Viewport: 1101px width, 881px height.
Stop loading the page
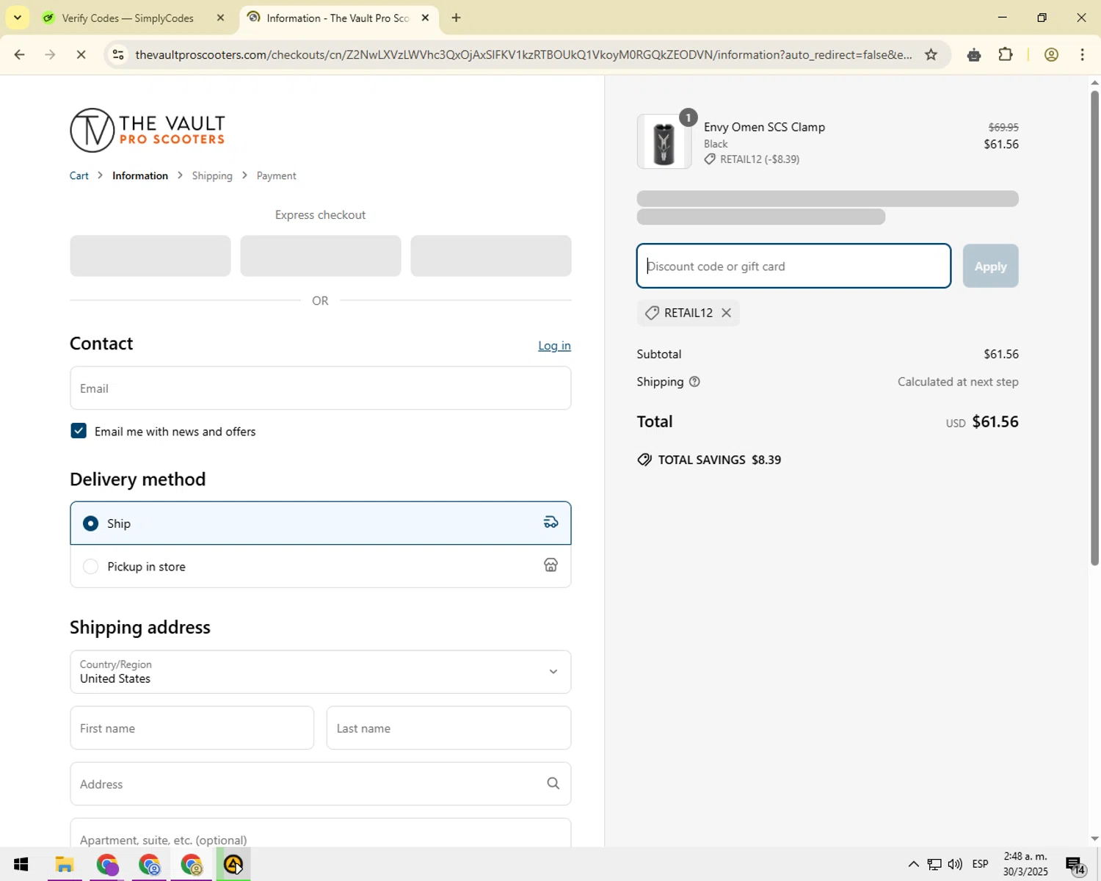(x=81, y=54)
